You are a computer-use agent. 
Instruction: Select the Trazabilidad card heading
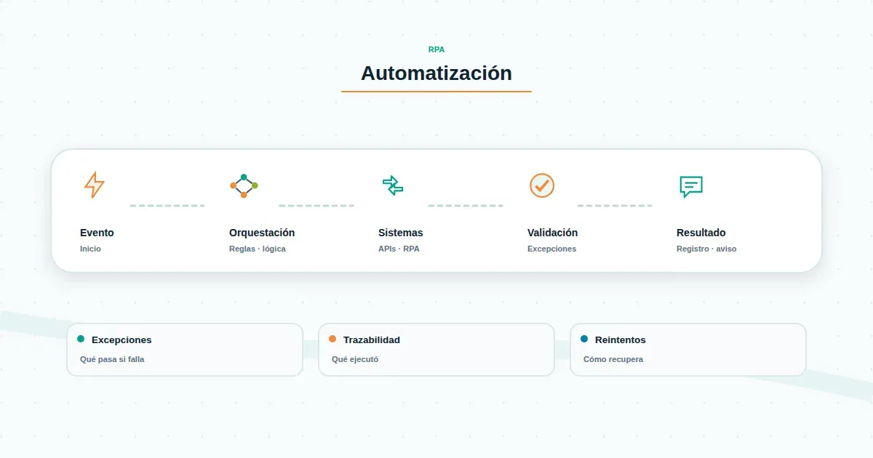click(x=372, y=340)
